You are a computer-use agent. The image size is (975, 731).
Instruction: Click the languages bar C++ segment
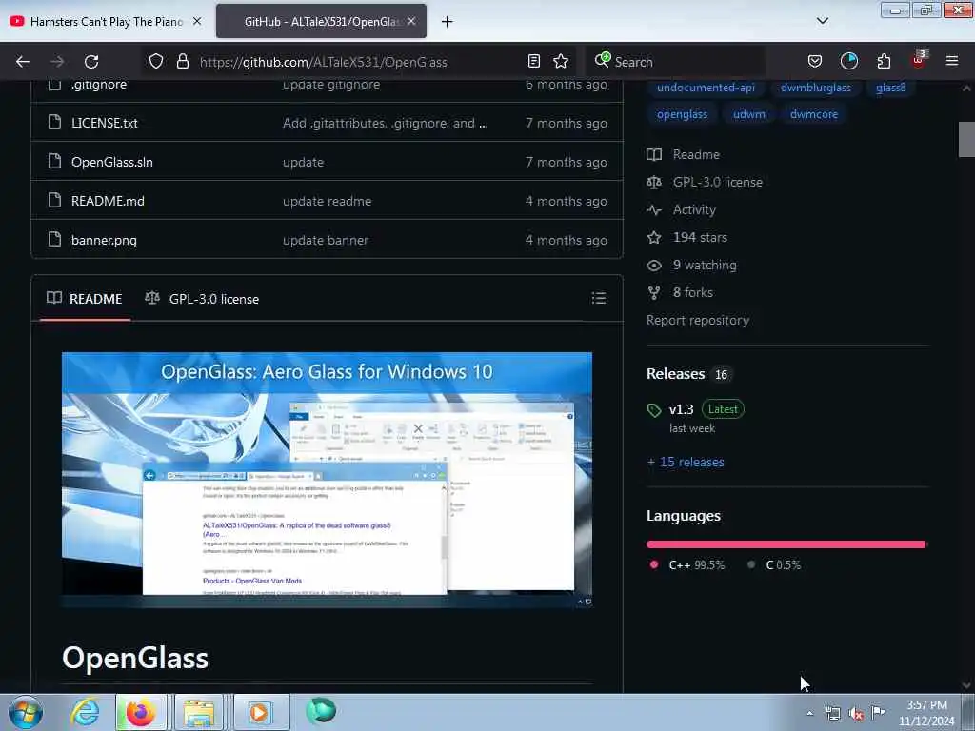click(x=786, y=544)
